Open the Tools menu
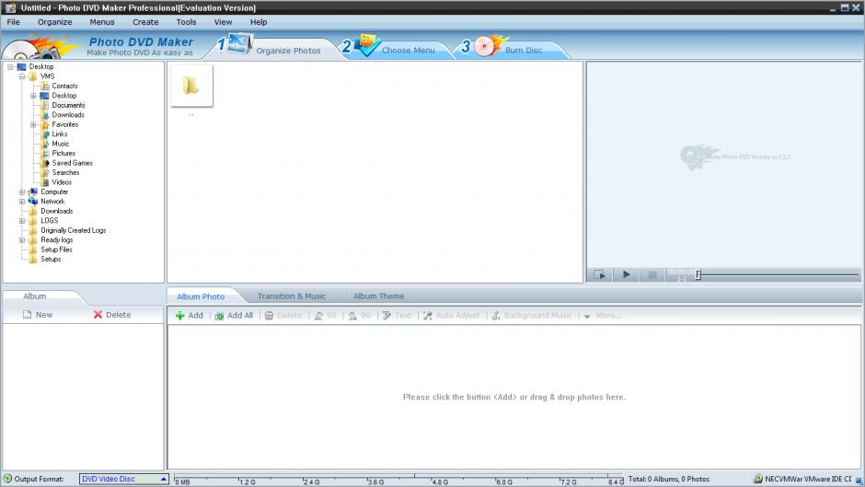 click(187, 22)
